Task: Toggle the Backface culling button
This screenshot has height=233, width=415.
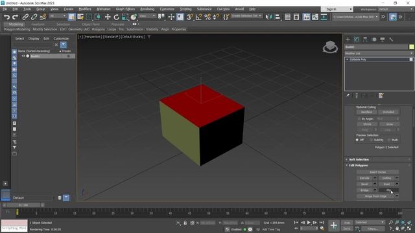Action: (366, 112)
